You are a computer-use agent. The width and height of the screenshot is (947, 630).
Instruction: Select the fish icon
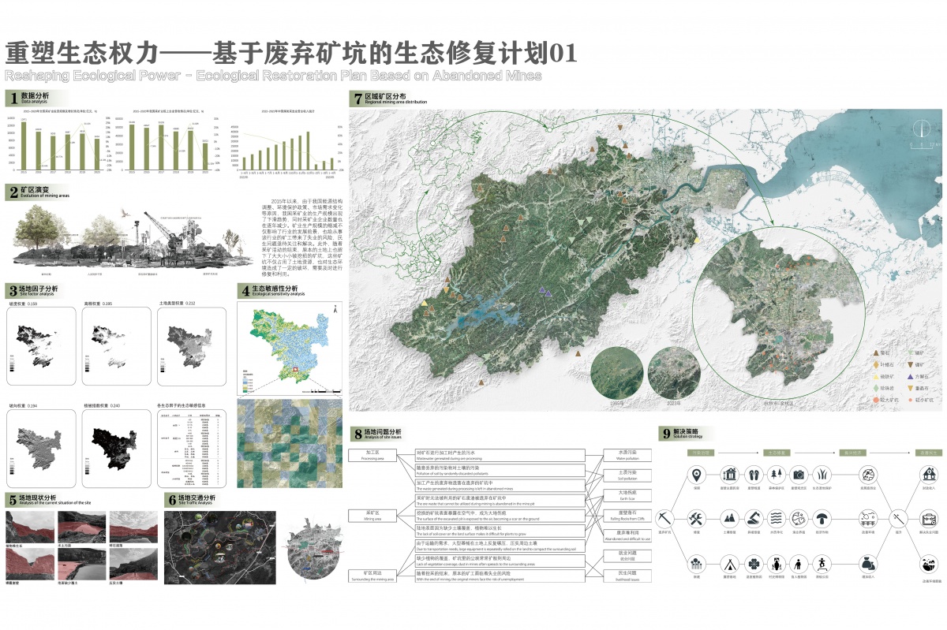pos(799,518)
